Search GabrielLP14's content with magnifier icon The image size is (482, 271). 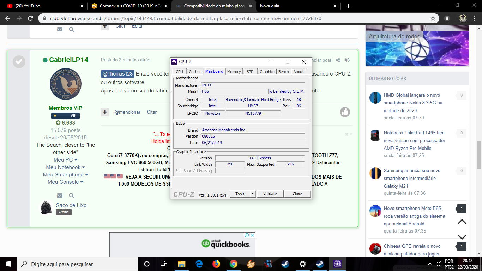tap(71, 195)
